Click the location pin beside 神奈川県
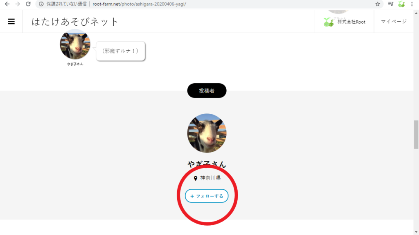Viewport: 419px width, 235px height. 195,178
